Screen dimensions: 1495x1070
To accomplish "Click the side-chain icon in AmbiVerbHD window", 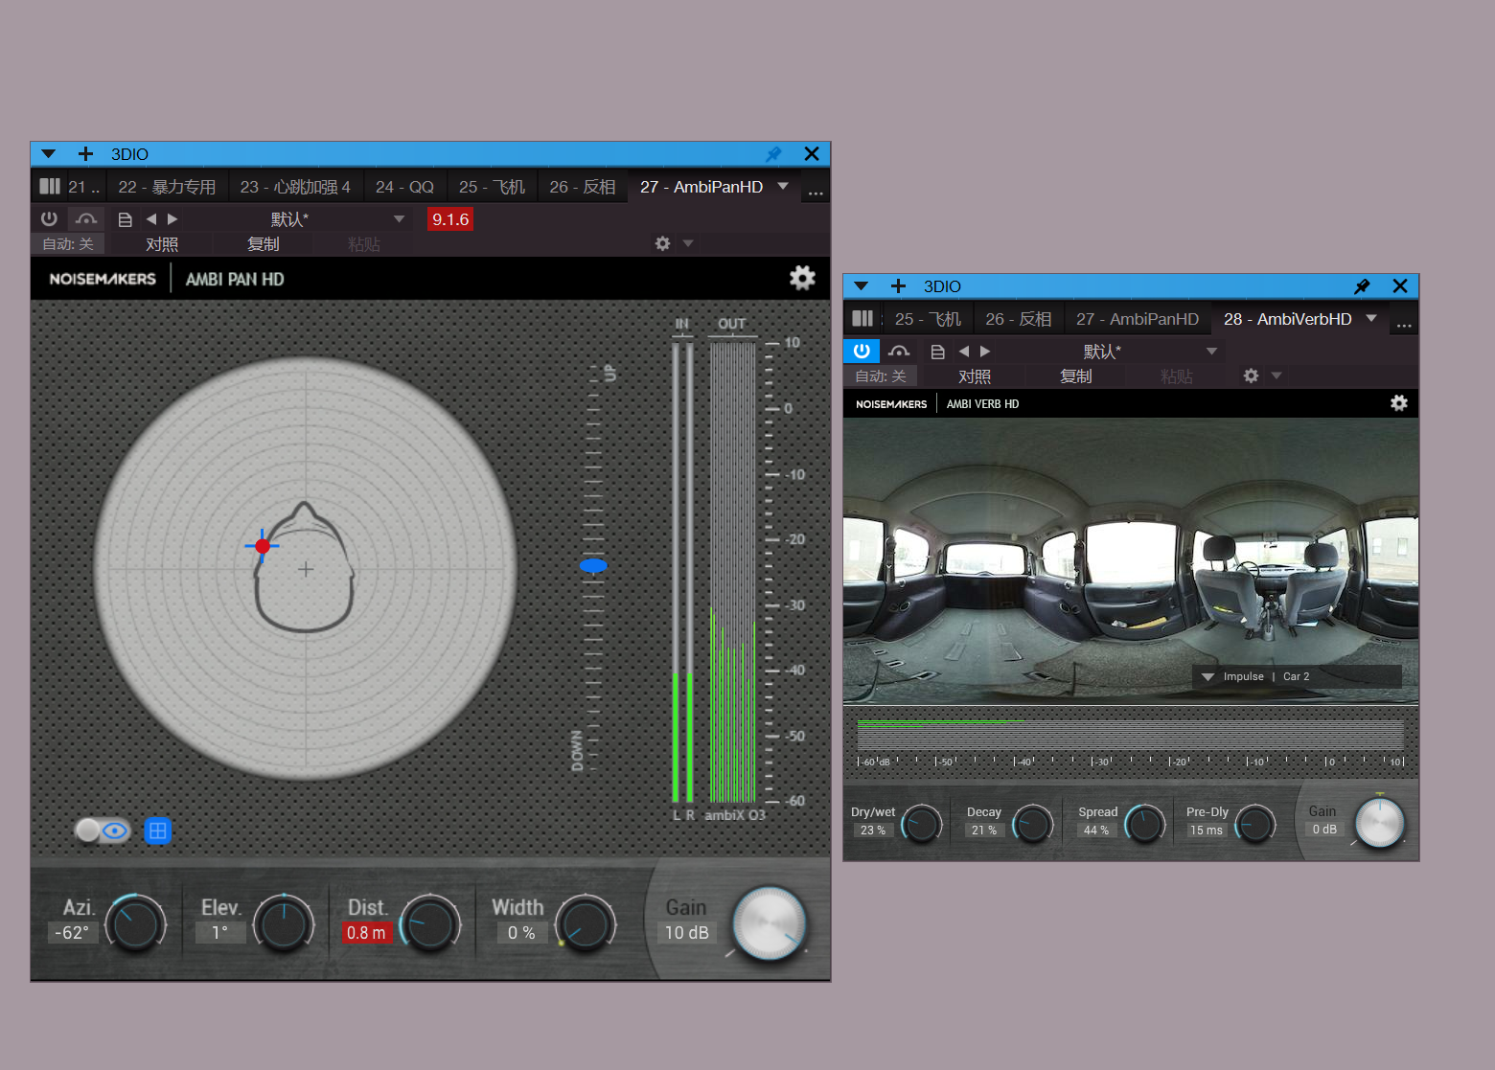I will pos(899,352).
